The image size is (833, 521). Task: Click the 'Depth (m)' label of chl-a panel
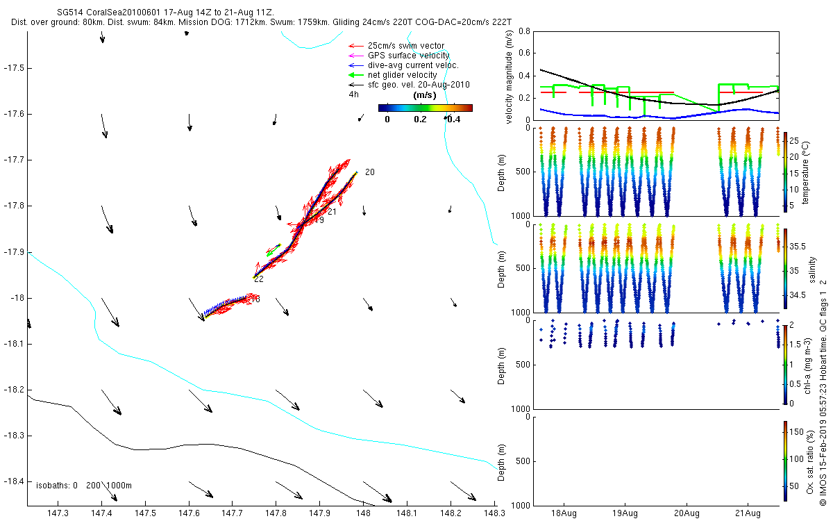pos(500,365)
